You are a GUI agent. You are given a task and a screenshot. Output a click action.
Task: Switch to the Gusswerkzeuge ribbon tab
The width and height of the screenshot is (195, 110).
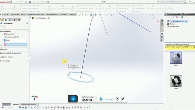52,14
